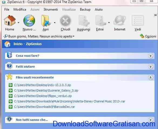158x129 pixels.
Task: Click the Home house icon in toolbar
Action: point(10,20)
